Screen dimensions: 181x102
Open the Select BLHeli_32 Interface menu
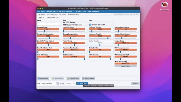(55, 12)
